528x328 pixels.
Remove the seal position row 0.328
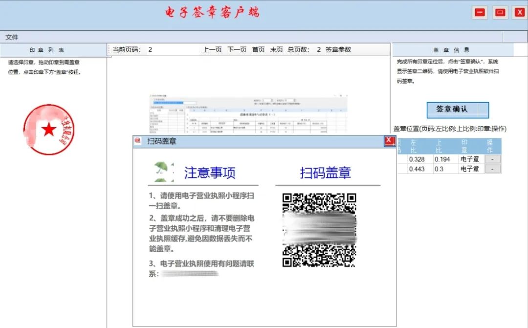(x=492, y=159)
